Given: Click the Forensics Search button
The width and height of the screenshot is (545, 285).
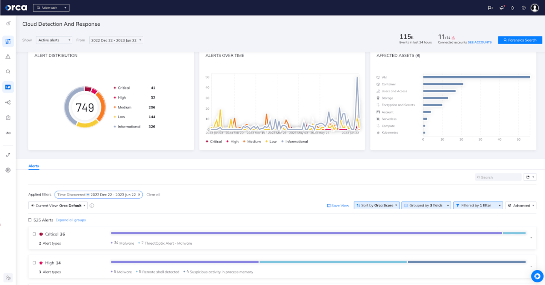Looking at the screenshot, I should coord(520,40).
